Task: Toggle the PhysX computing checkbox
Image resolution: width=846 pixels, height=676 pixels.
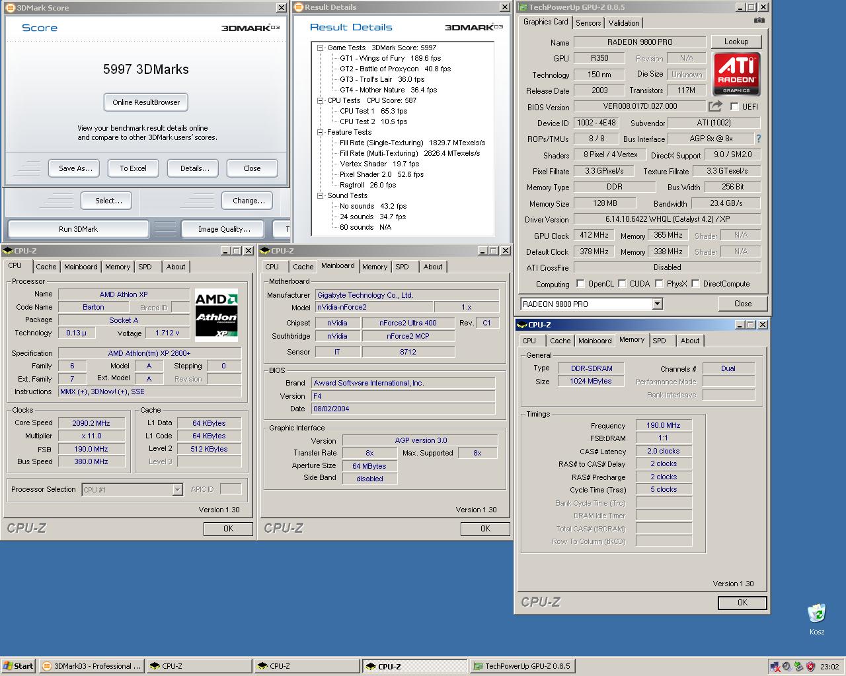Action: [659, 284]
